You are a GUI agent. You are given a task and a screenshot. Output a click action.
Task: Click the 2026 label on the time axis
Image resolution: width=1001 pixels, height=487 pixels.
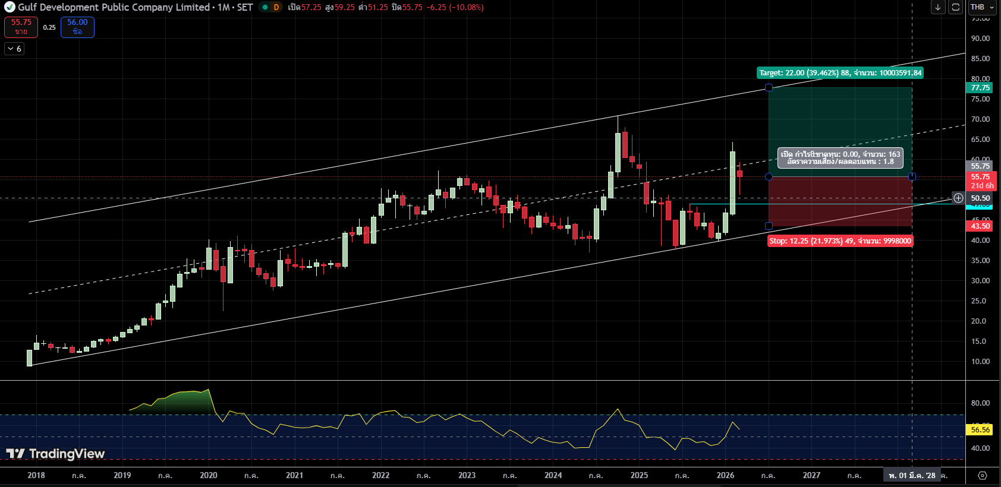(x=726, y=475)
